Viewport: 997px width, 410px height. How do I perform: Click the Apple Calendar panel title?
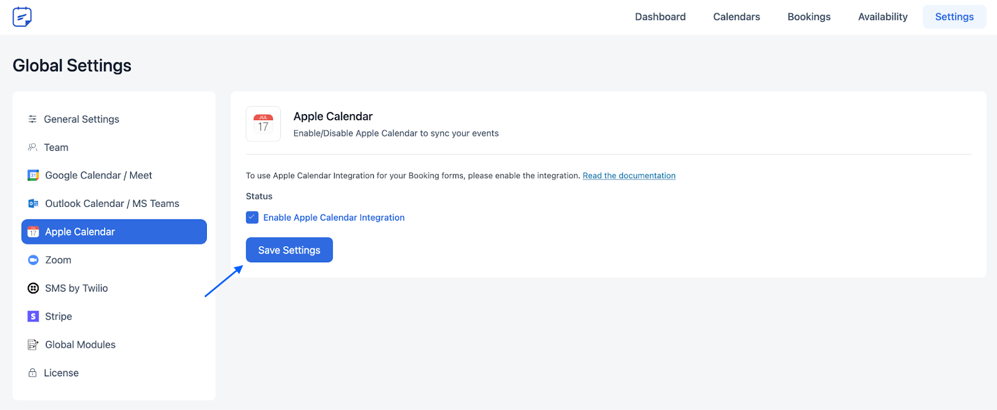(x=333, y=117)
